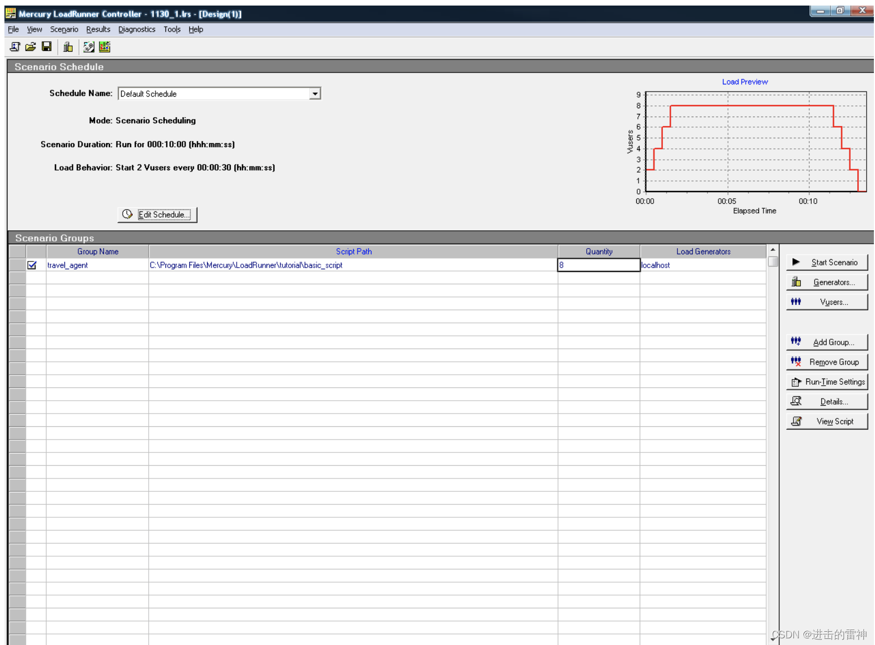Click the server icon beside Generators

coord(796,282)
